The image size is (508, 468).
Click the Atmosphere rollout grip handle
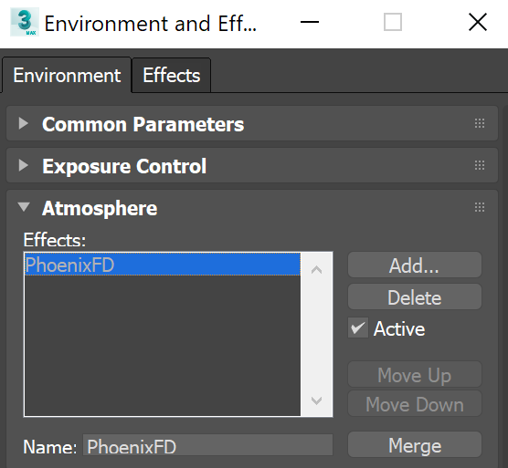coord(480,207)
